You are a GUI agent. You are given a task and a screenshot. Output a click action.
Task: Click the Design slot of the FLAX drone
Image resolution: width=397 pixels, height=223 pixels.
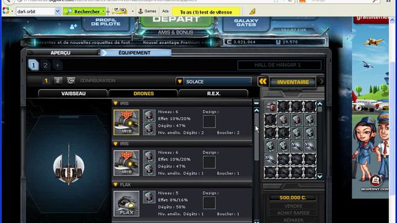tap(209, 203)
